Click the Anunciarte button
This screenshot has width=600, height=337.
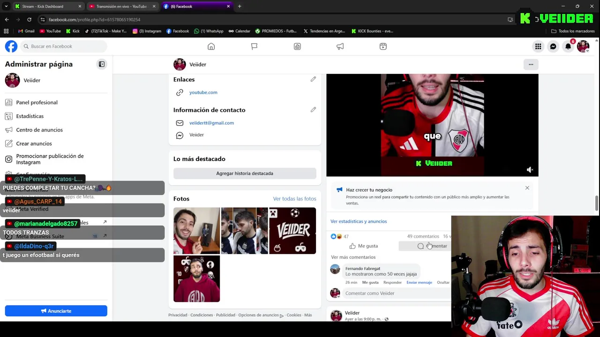tap(56, 311)
